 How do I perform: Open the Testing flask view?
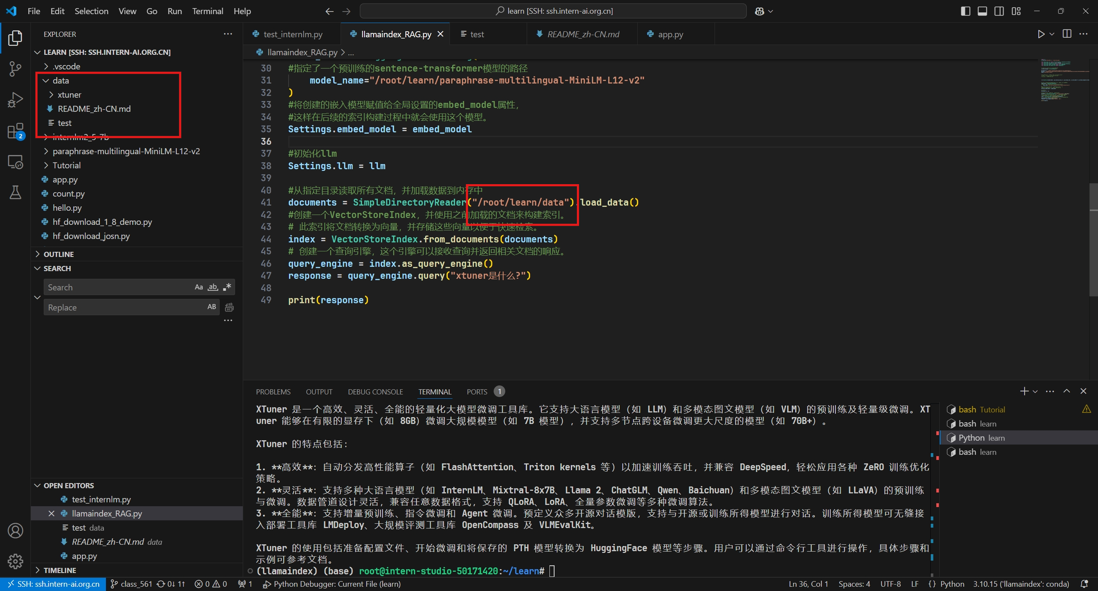15,193
